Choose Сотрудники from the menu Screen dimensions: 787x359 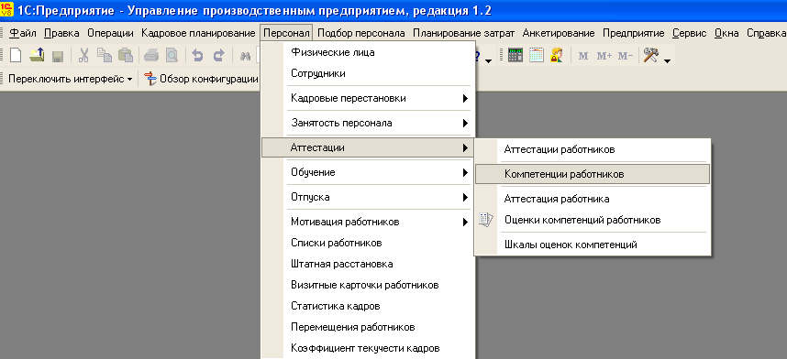(x=367, y=73)
